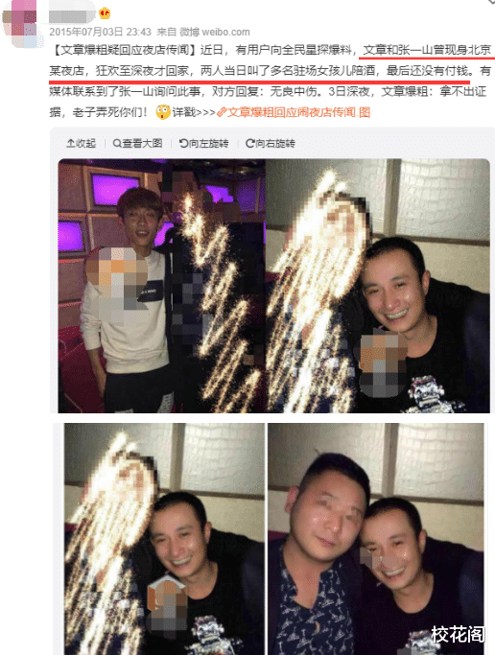Select the 查看大图 text label
Screen dimensions: 495x655
[142, 143]
